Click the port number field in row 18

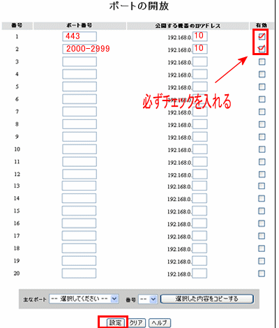[x=79, y=248]
